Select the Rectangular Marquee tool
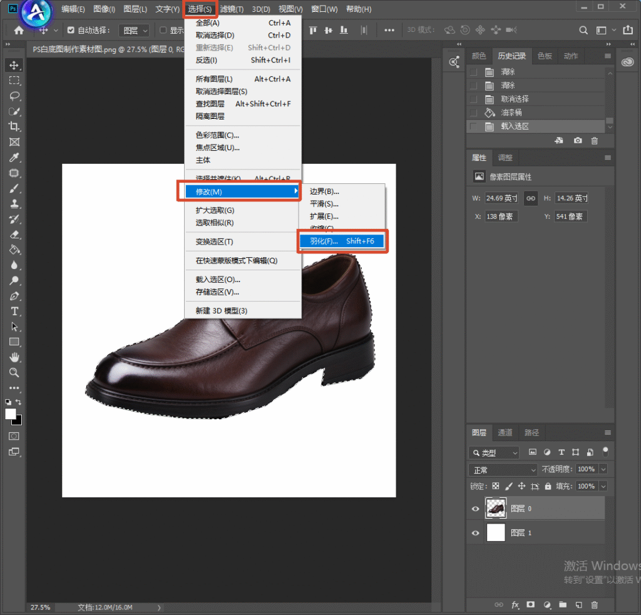641x615 pixels. pyautogui.click(x=14, y=81)
